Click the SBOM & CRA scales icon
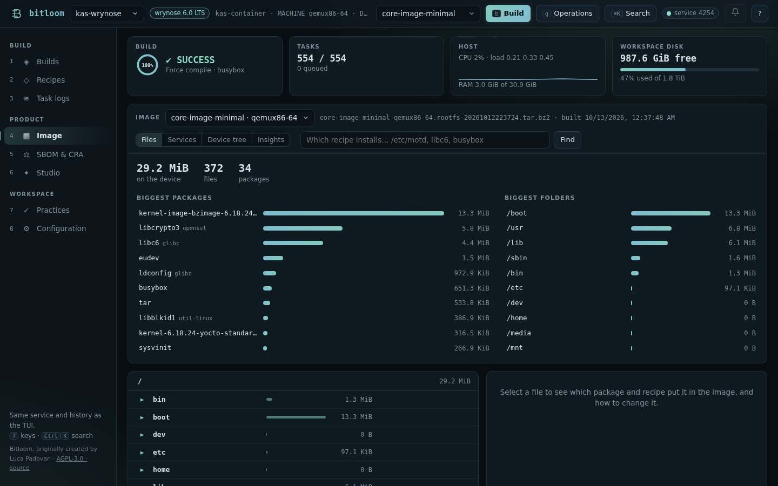This screenshot has width=778, height=486. pos(26,155)
